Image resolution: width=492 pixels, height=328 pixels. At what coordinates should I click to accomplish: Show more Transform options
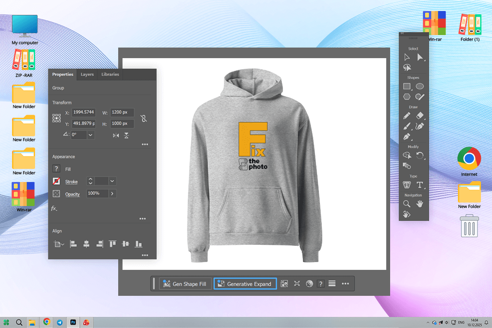point(145,144)
